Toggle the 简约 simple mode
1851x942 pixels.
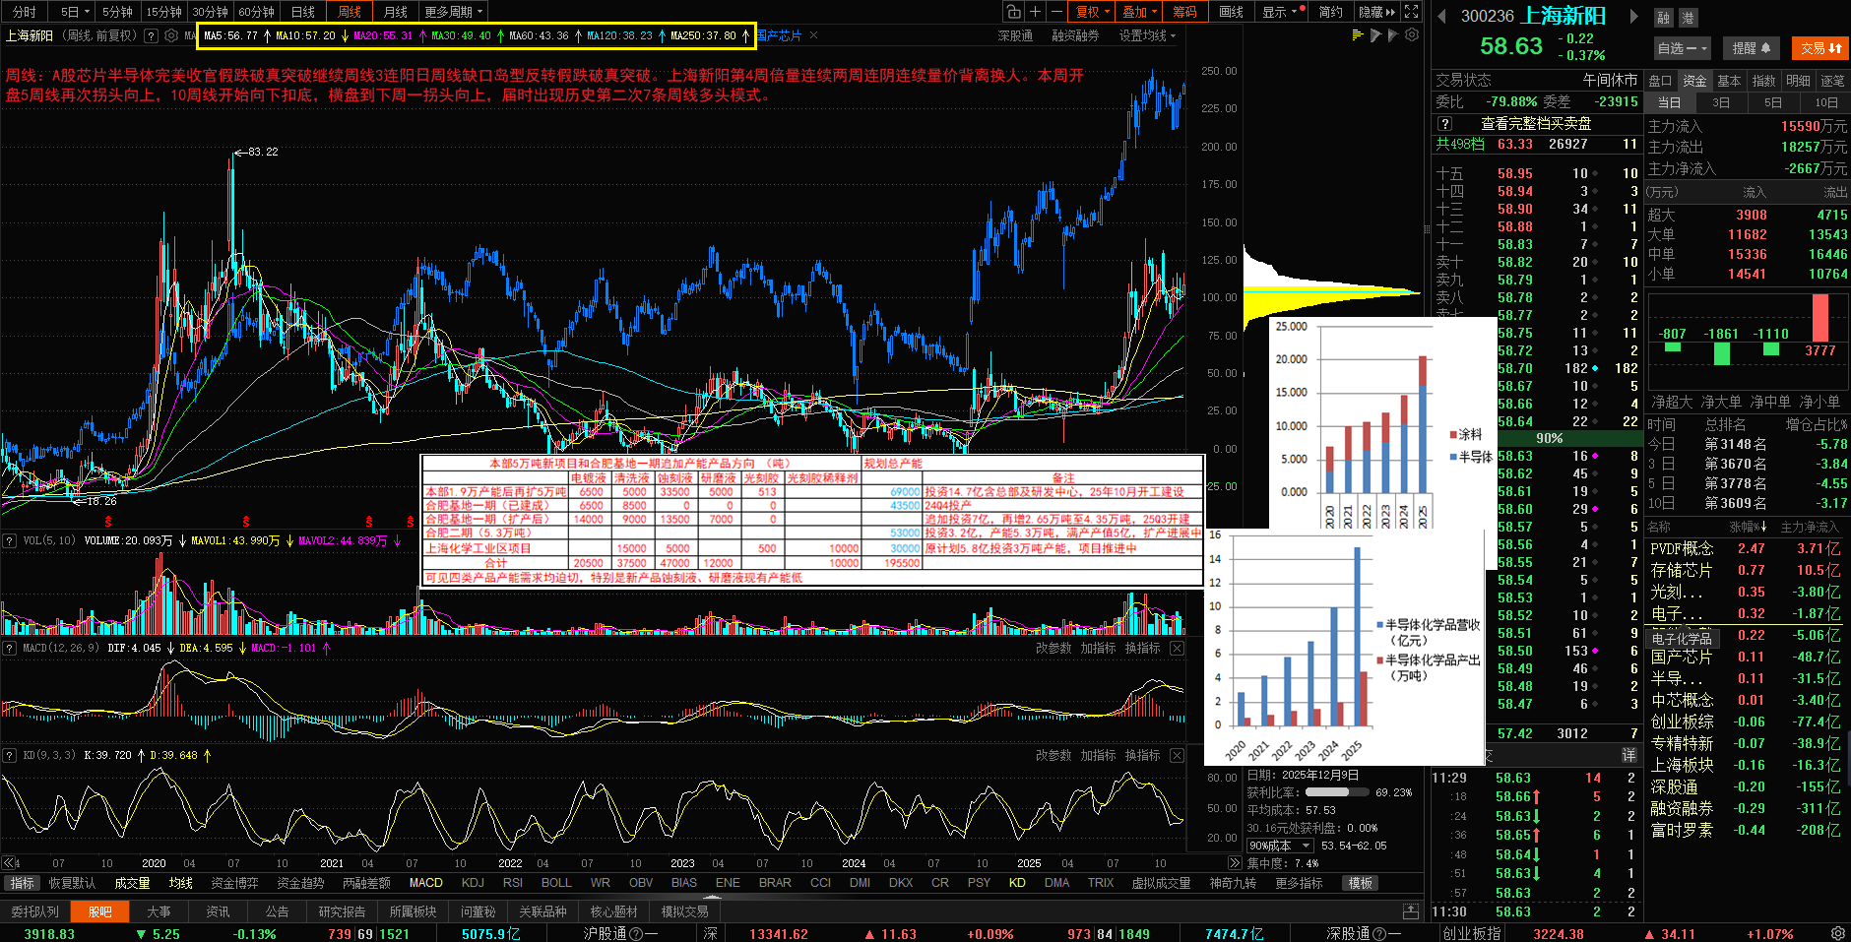tap(1330, 12)
